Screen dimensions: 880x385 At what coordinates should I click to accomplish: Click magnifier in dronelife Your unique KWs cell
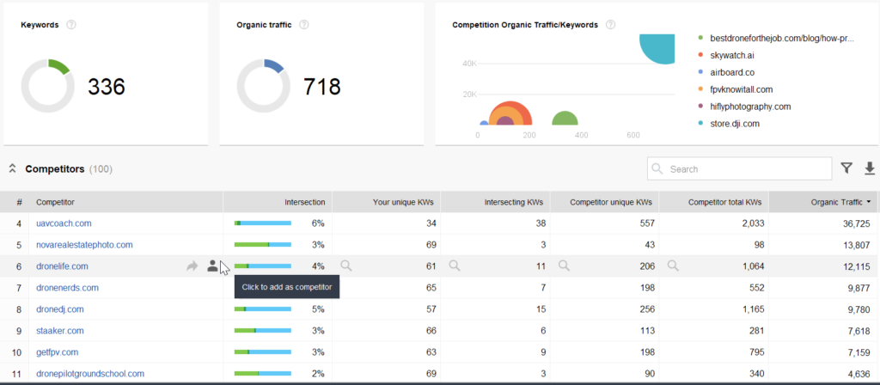(346, 266)
